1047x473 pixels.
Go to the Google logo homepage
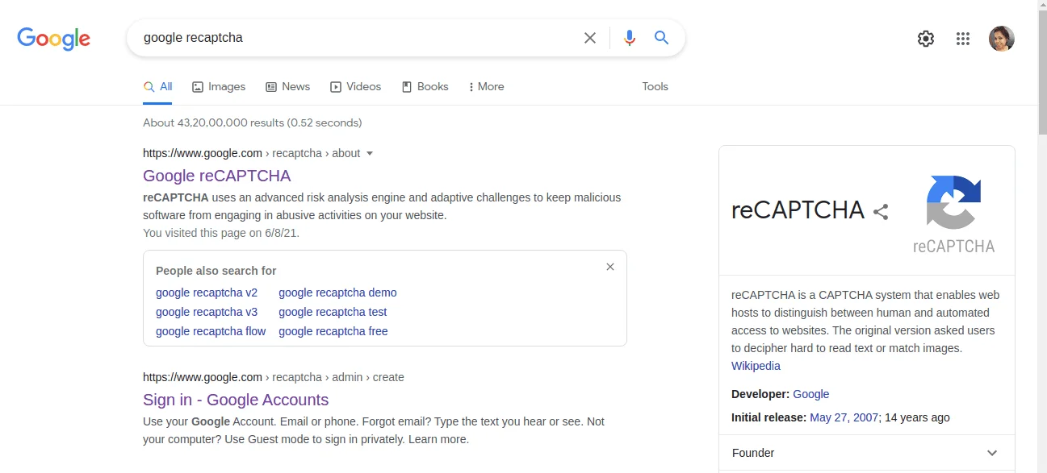53,38
